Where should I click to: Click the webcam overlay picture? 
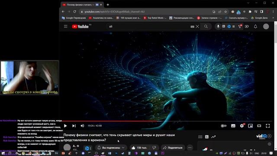click(29, 78)
